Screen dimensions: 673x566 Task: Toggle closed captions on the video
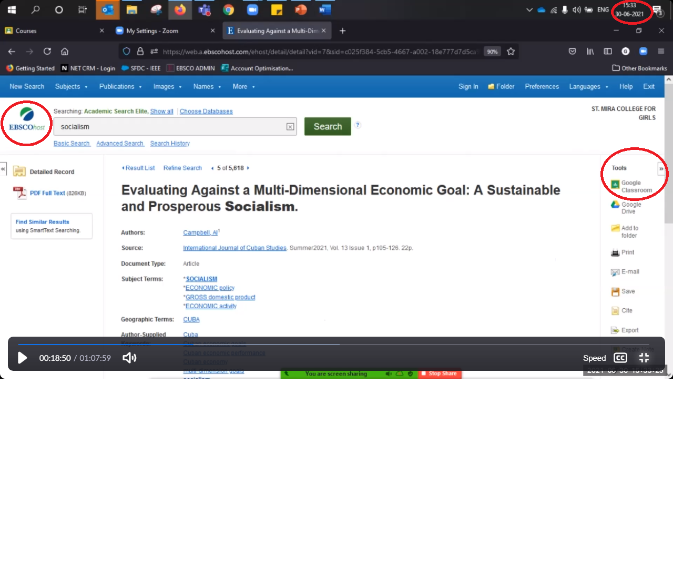620,358
